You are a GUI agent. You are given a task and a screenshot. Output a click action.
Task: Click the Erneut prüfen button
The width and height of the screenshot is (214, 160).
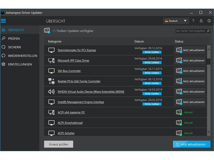click(x=59, y=144)
